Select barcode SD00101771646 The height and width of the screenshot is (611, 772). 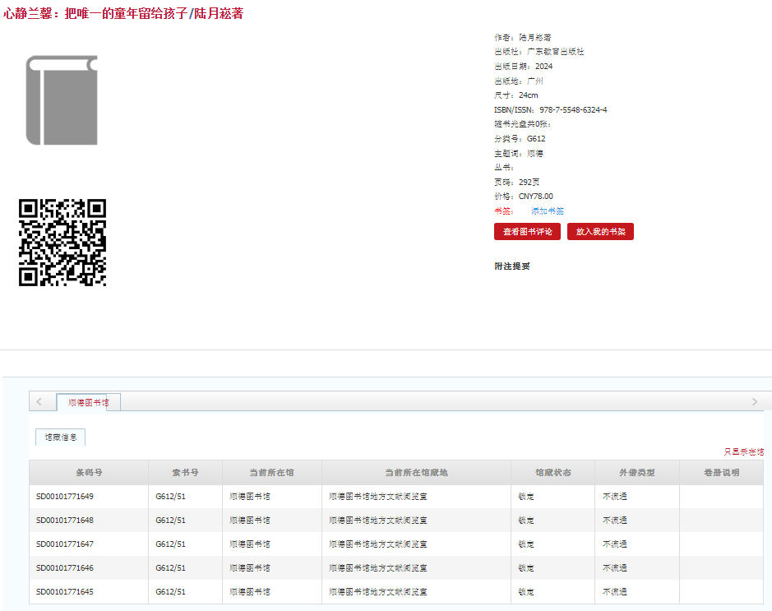(64, 567)
